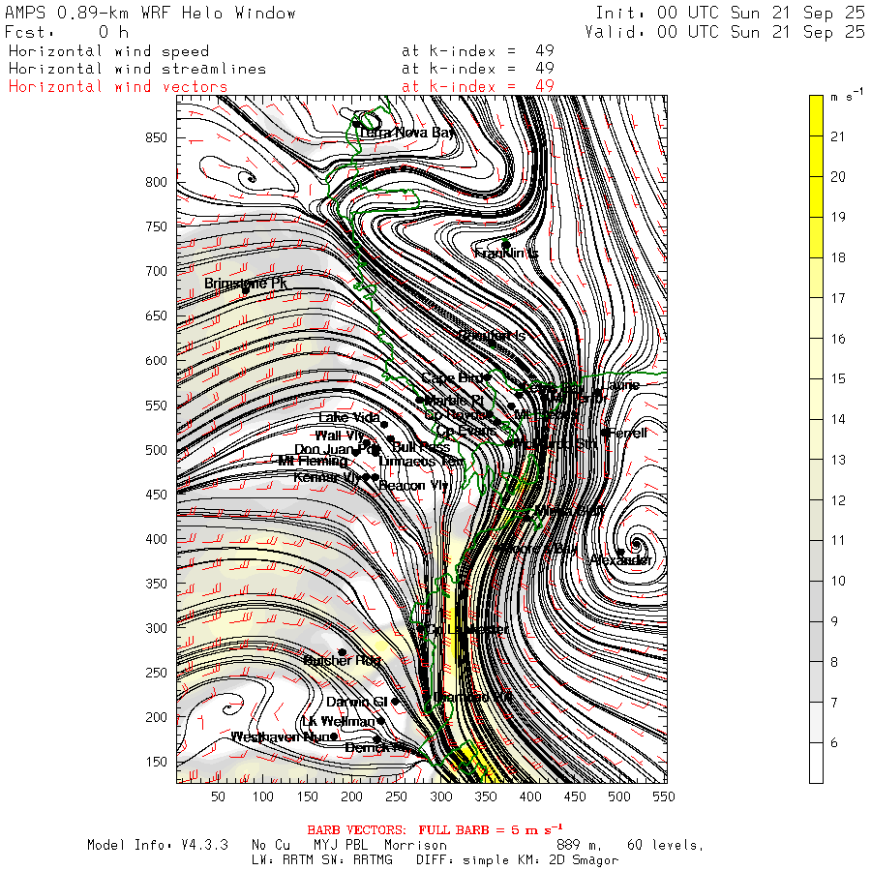Click the red "Horizontal wind vectors" label
The image size is (871, 871).
coord(118,87)
